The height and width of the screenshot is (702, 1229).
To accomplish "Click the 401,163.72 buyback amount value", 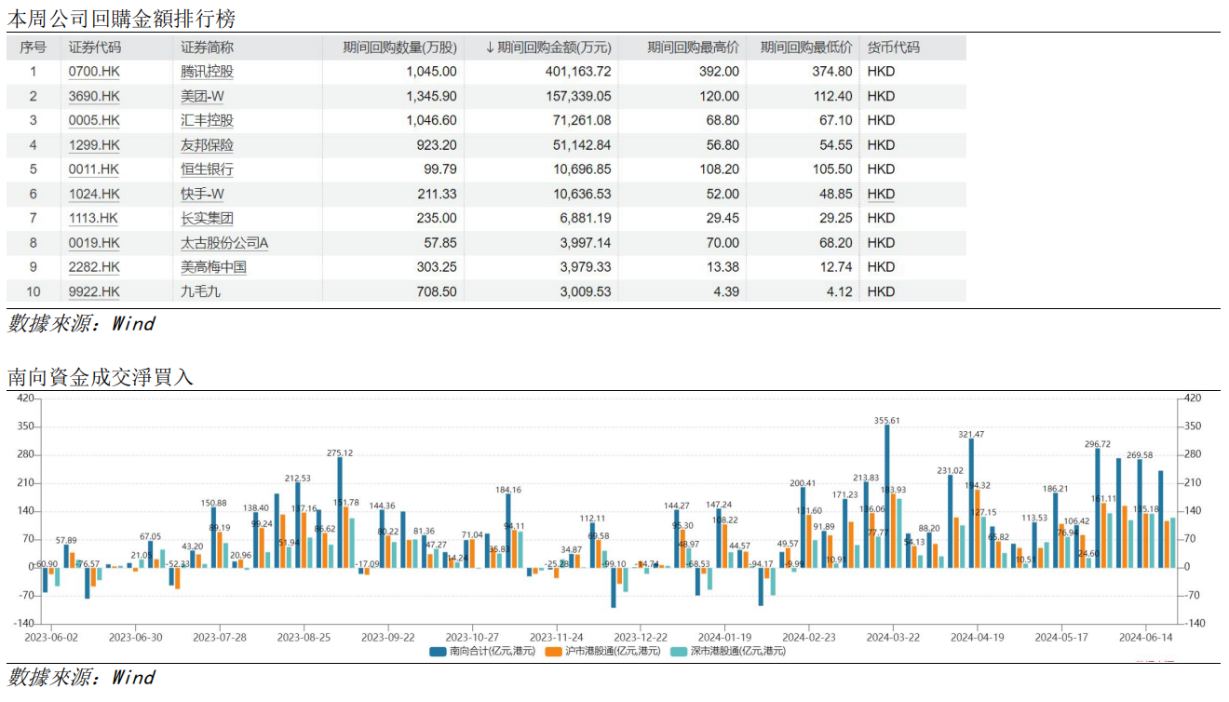I will tap(578, 72).
